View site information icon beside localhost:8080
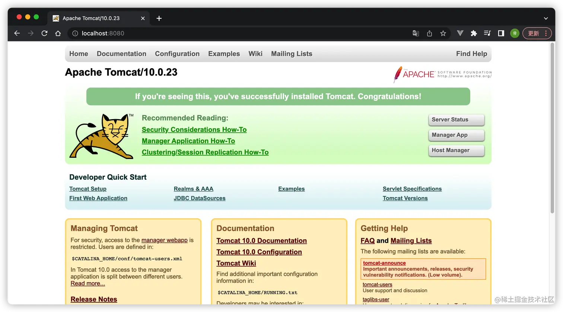 click(x=75, y=33)
